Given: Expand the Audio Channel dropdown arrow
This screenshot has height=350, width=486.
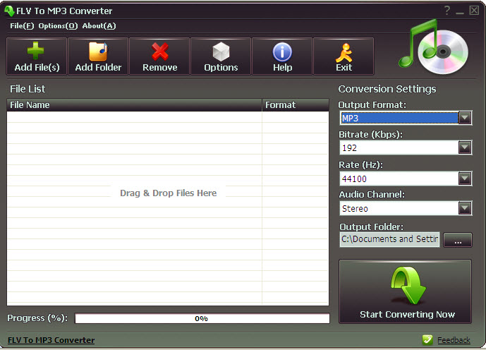Looking at the screenshot, I should click(465, 208).
